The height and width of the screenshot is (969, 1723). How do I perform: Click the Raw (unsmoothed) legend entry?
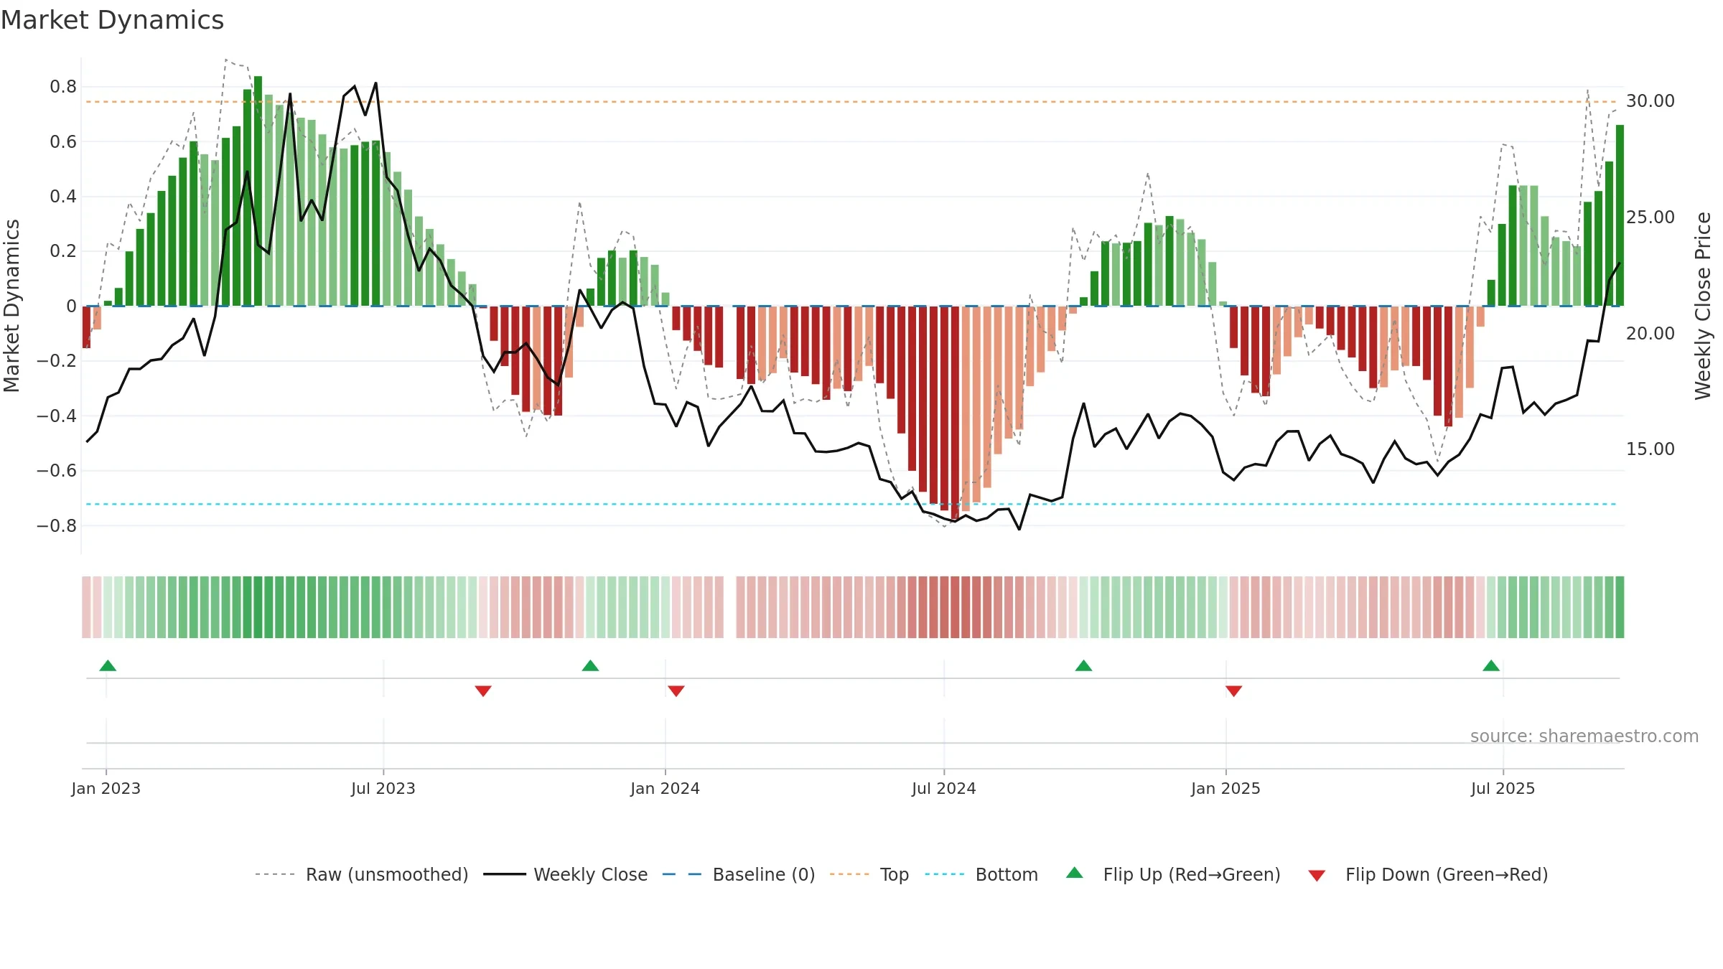point(362,874)
